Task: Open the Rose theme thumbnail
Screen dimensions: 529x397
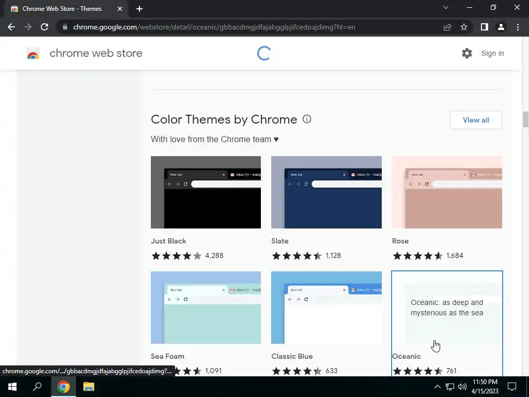Action: click(x=447, y=192)
